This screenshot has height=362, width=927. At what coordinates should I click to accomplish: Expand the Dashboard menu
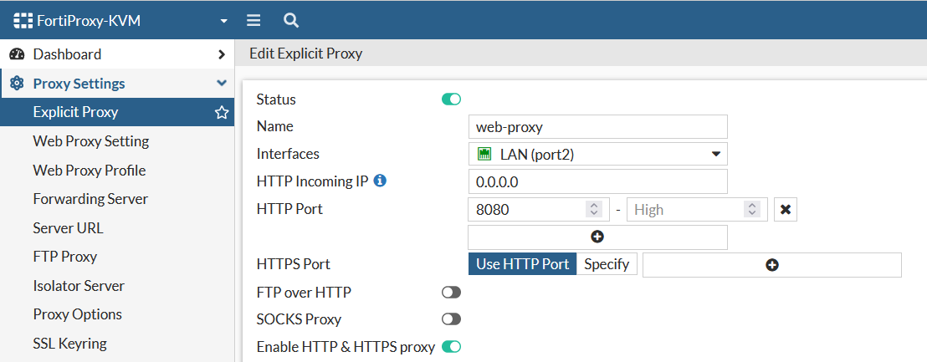click(221, 54)
